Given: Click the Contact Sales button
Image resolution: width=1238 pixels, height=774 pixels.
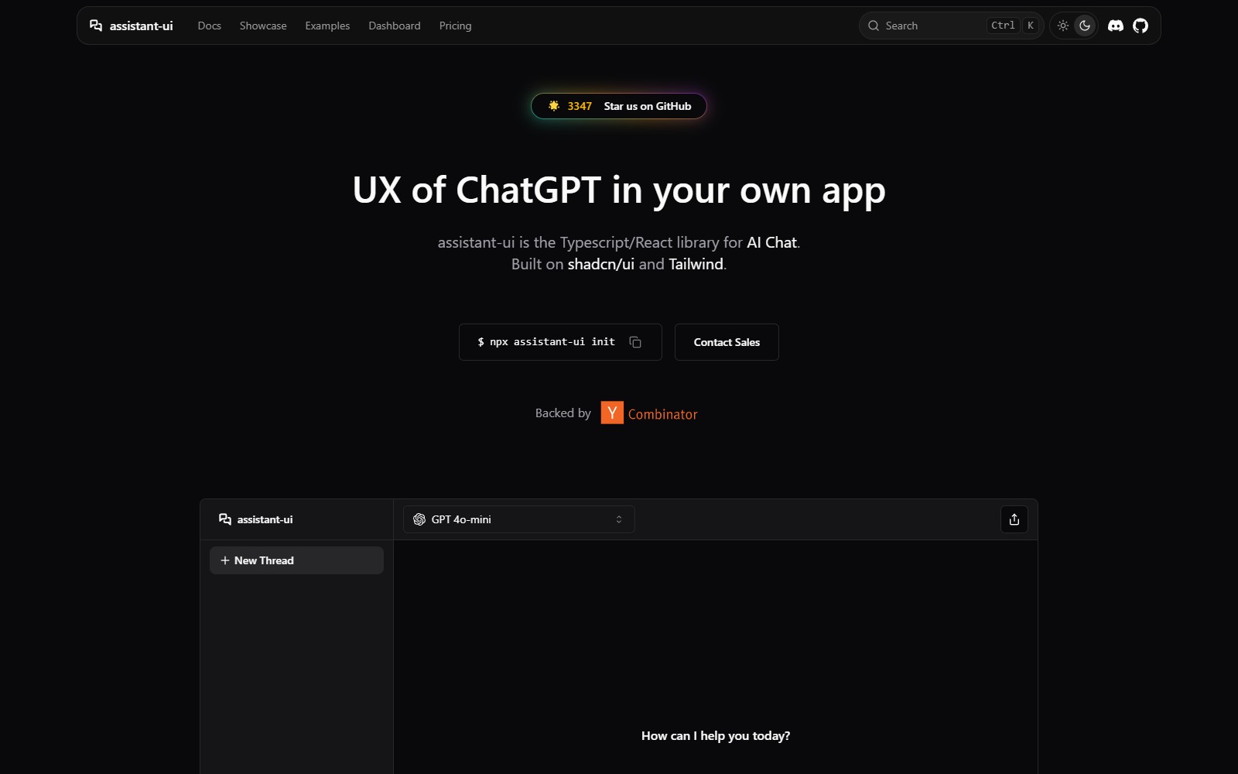Looking at the screenshot, I should [x=727, y=342].
